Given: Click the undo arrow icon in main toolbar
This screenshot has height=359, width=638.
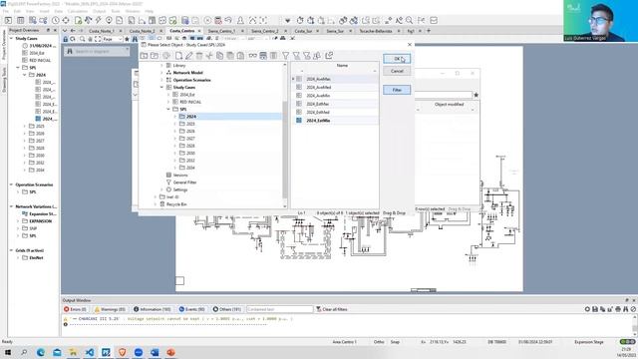Looking at the screenshot, I should (x=228, y=20).
